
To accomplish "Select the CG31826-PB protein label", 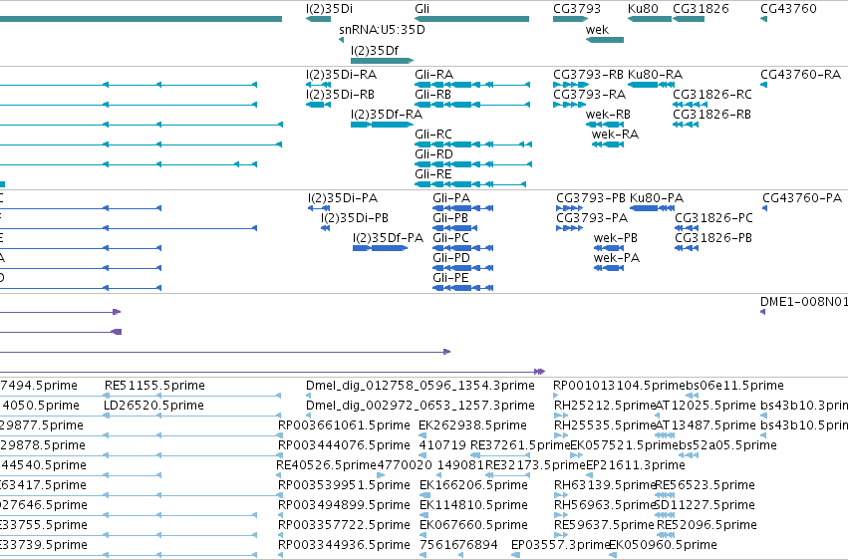I will pos(713,238).
